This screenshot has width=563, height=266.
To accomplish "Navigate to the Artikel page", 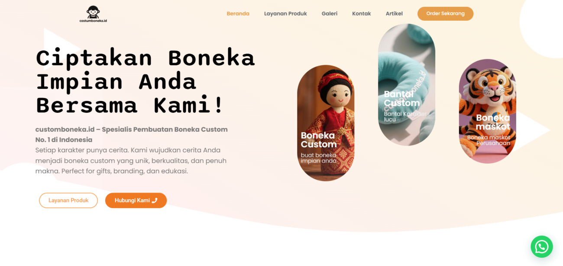I will point(394,13).
